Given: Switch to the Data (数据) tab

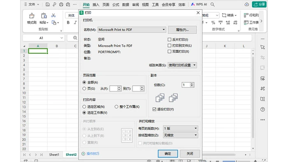Looking at the screenshot, I should (125, 5).
